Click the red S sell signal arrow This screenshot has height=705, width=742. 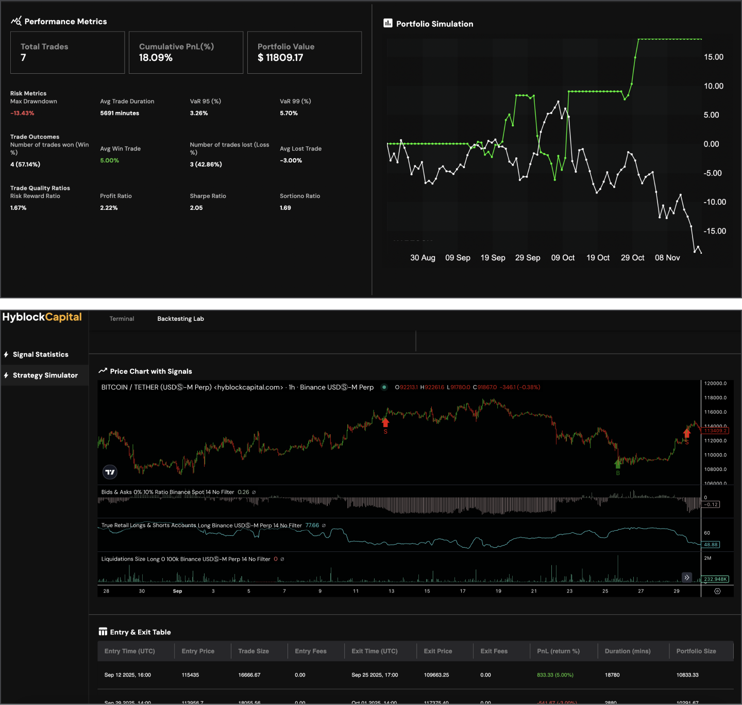click(x=385, y=423)
